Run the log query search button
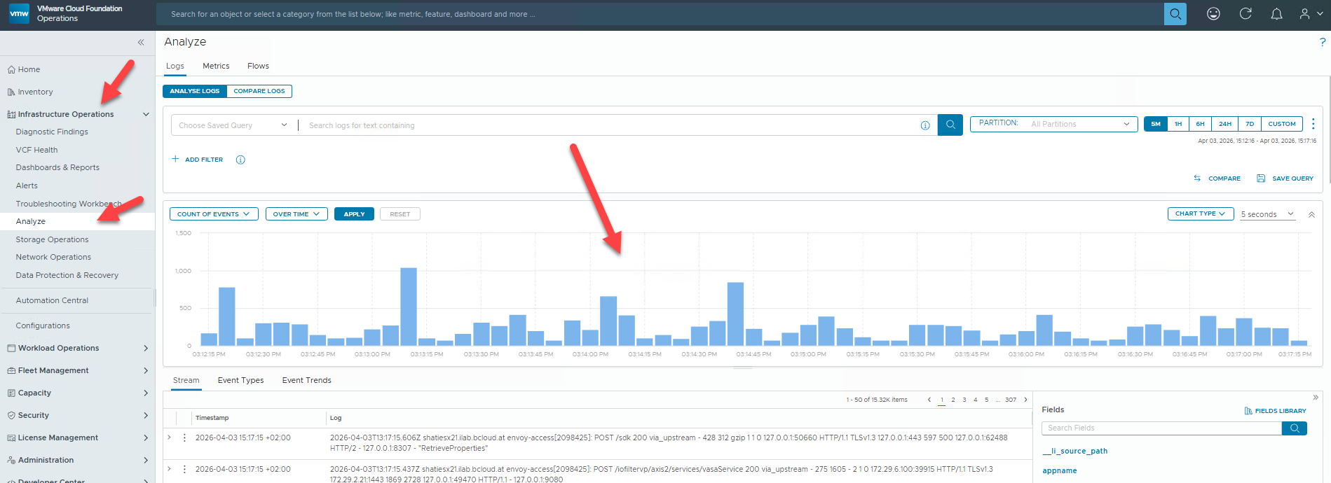 coord(950,125)
